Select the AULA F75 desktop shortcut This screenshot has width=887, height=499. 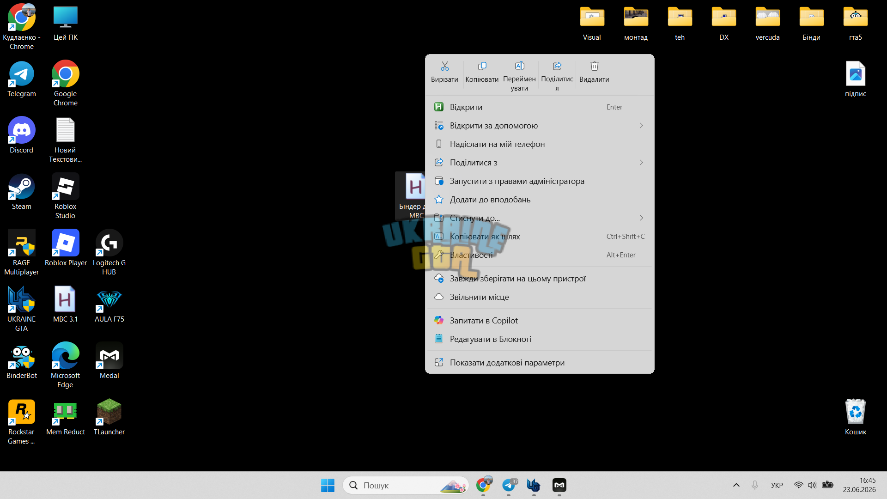tap(109, 305)
